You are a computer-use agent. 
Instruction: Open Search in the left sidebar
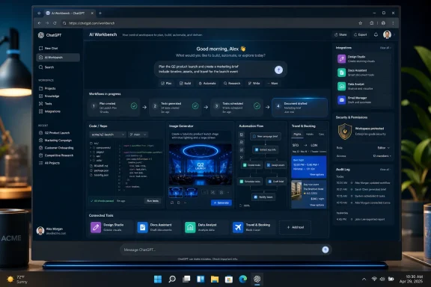46,67
